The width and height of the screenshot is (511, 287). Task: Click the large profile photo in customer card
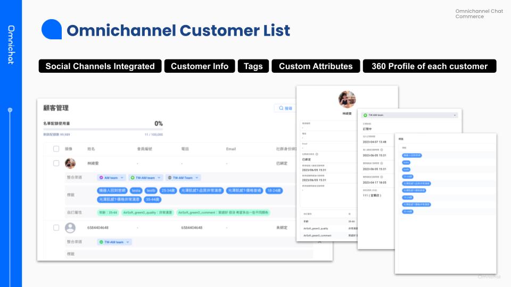pyautogui.click(x=347, y=99)
